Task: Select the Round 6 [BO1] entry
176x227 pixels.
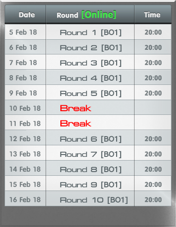Action: 91,139
